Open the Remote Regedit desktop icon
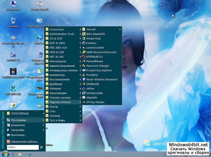Viewport: 211px width, 157px height. point(40,4)
